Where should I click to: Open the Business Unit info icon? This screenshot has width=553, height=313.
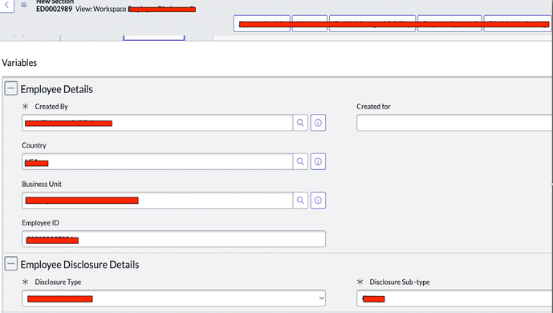tap(318, 200)
